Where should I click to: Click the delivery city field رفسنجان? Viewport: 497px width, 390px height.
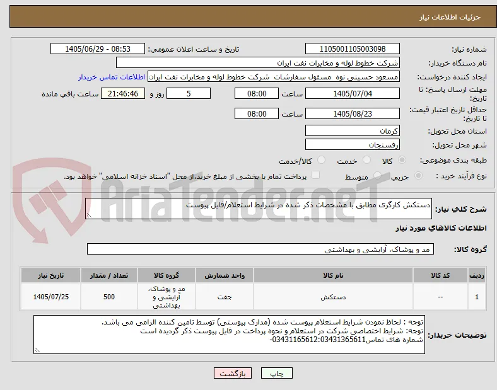[352, 144]
